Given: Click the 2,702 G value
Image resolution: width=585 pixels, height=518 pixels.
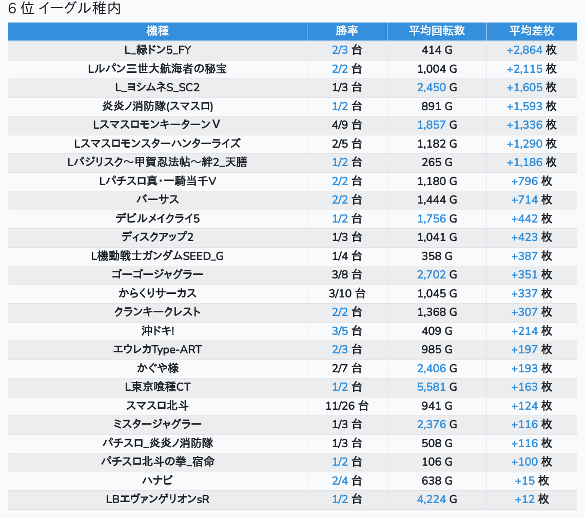Looking at the screenshot, I should click(x=437, y=275).
